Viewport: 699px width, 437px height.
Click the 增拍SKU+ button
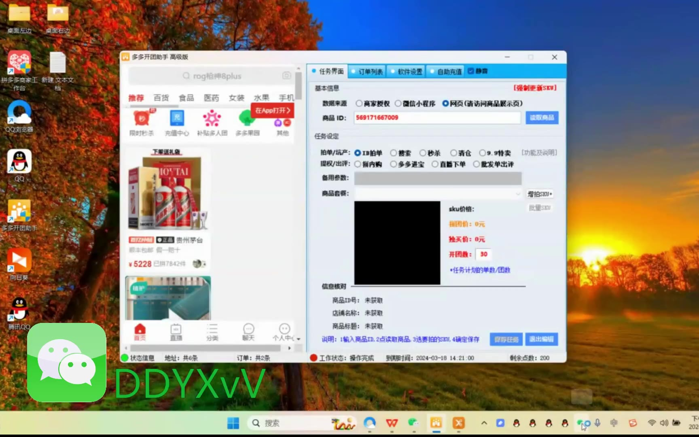click(540, 194)
